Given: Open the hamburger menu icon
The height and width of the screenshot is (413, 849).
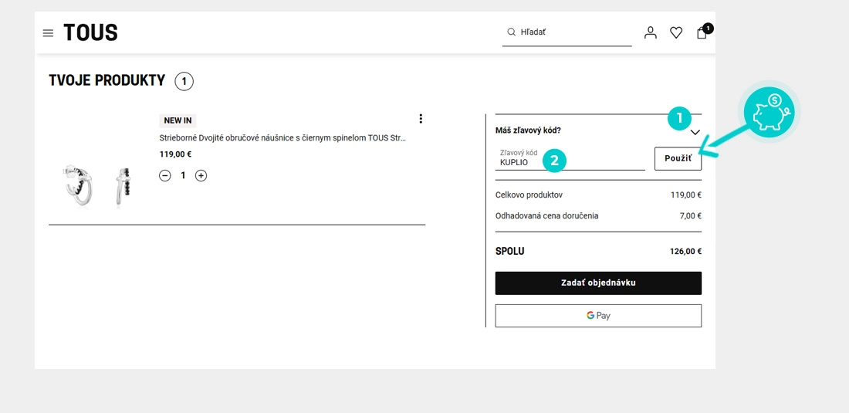Looking at the screenshot, I should [x=48, y=33].
